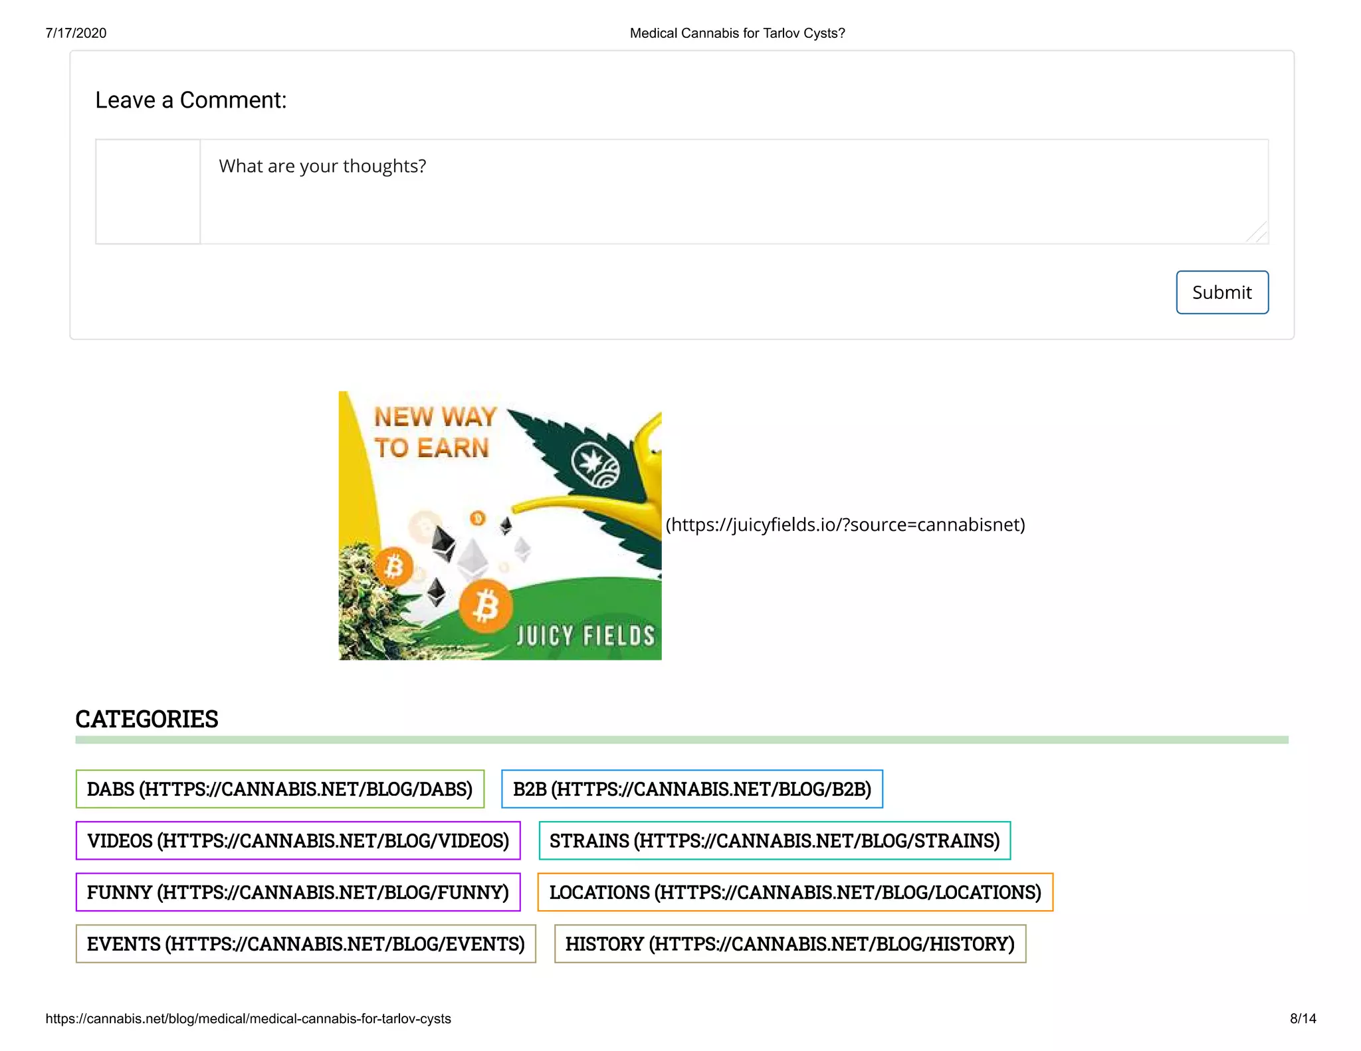The image size is (1361, 1051).
Task: Open the EVENTS category tag
Action: [306, 944]
